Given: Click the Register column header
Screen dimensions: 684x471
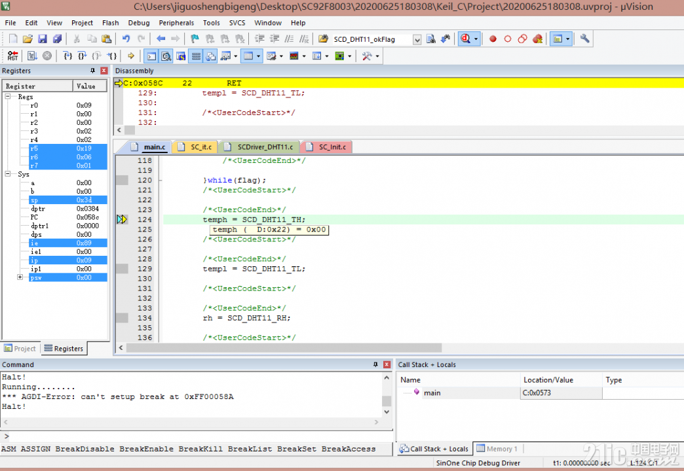Looking at the screenshot, I should [38, 86].
